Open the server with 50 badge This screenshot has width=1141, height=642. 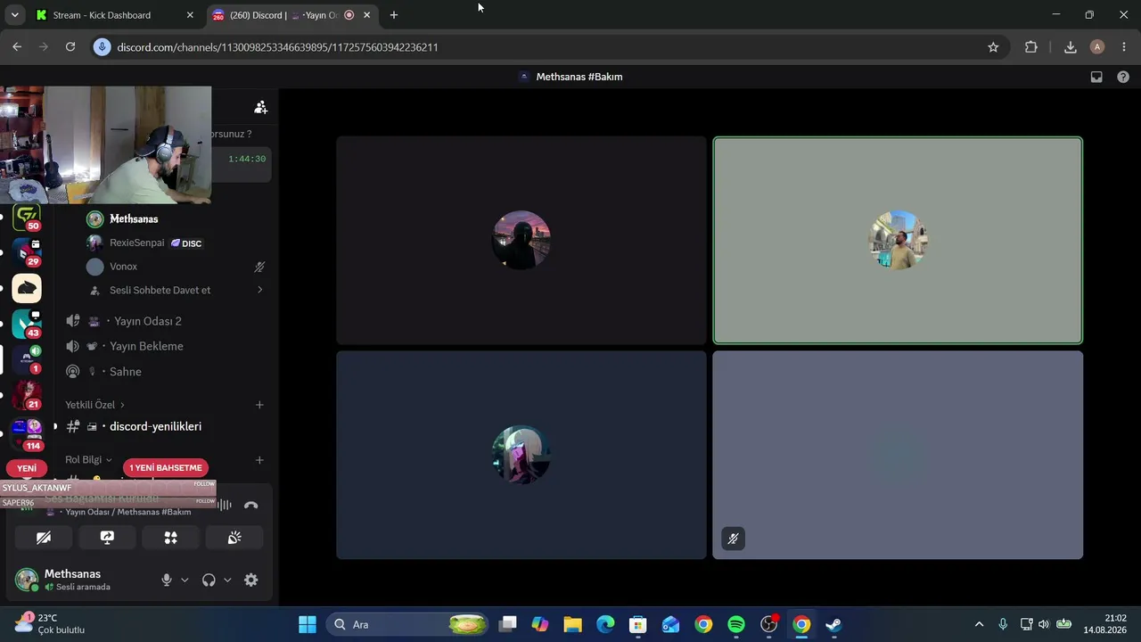[x=27, y=218]
